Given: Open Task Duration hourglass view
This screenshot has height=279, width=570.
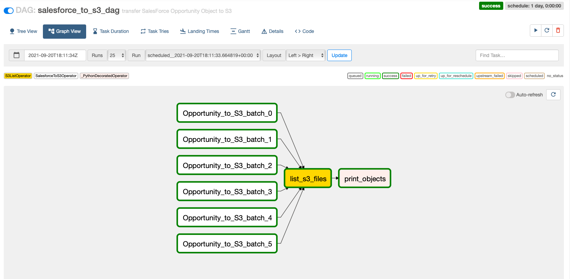Looking at the screenshot, I should tap(111, 31).
